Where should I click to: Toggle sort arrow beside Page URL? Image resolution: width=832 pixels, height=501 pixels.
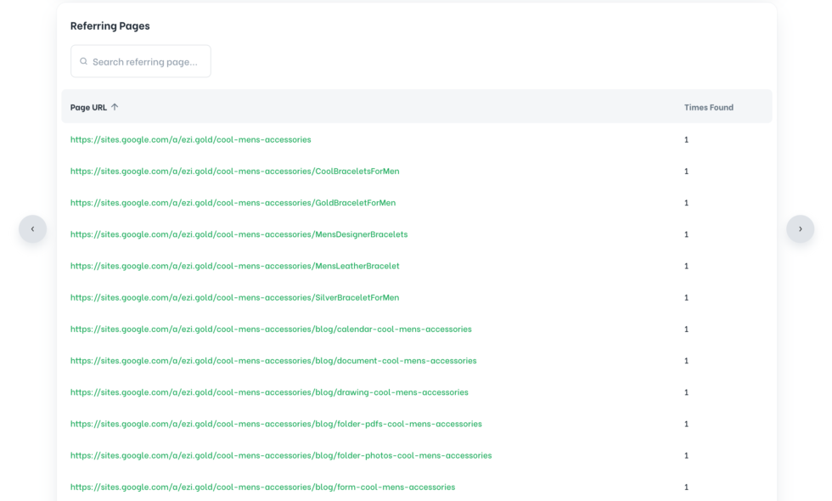click(x=115, y=107)
